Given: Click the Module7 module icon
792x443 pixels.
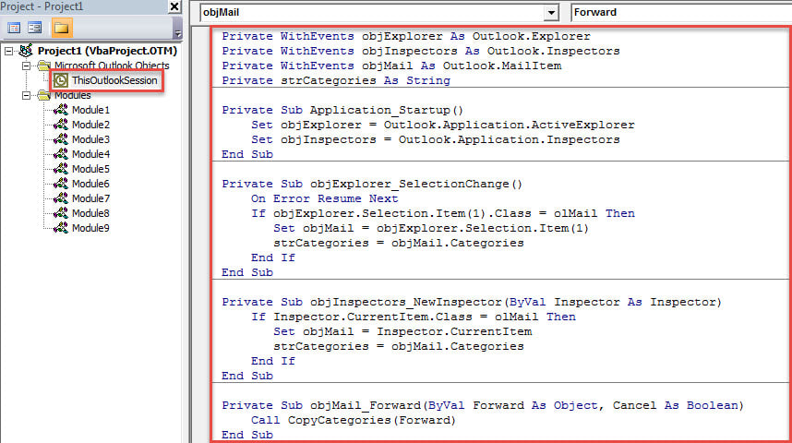Looking at the screenshot, I should (61, 198).
